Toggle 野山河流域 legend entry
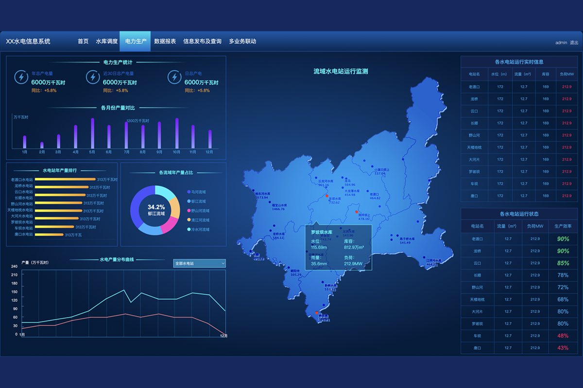The width and height of the screenshot is (583, 388). coord(199,211)
